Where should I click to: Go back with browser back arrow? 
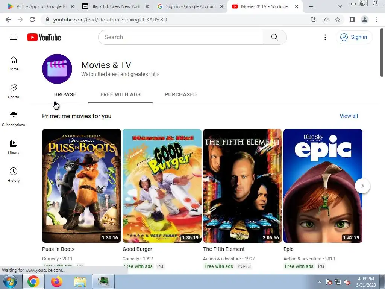click(8, 20)
